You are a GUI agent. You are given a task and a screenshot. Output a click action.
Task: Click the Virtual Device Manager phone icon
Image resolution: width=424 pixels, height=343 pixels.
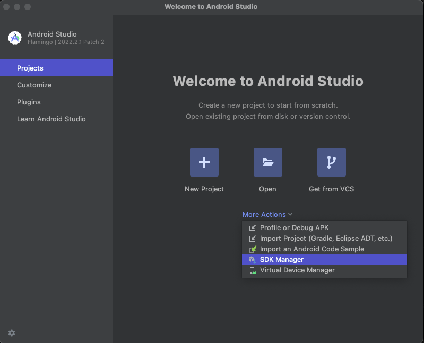253,270
